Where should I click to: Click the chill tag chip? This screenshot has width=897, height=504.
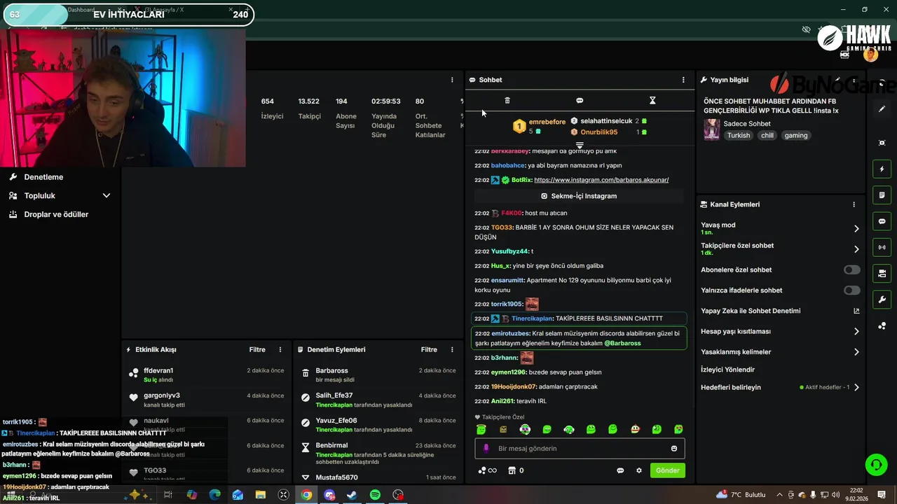tap(767, 135)
